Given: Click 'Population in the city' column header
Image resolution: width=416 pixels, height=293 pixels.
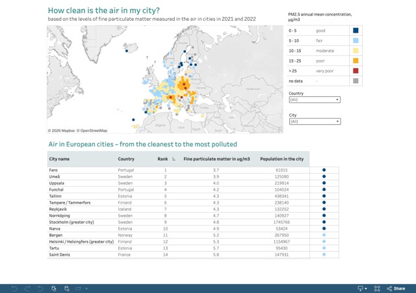Looking at the screenshot, I should coord(281,159).
